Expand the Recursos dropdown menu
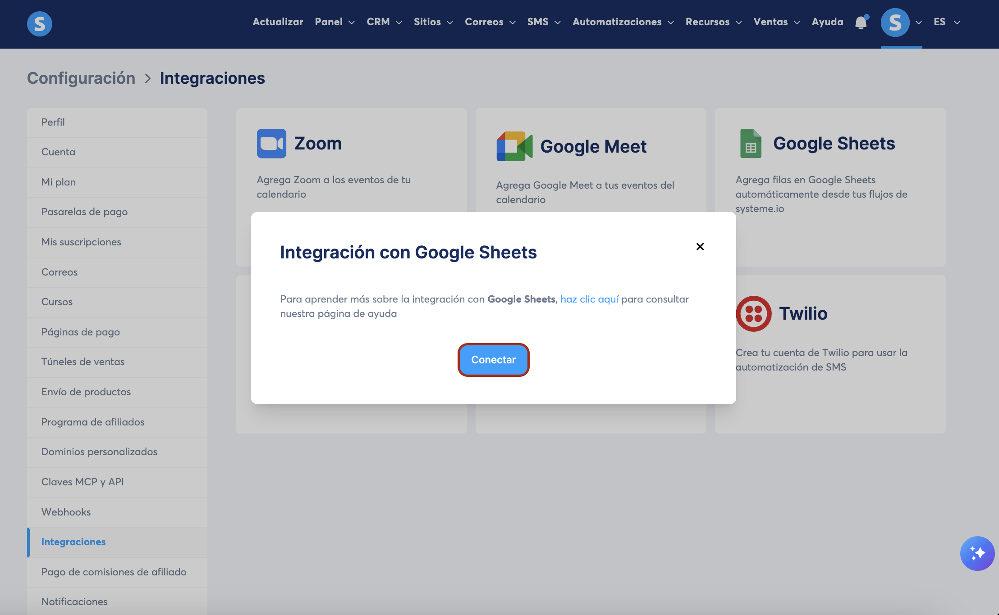Image resolution: width=999 pixels, height=615 pixels. pos(714,22)
